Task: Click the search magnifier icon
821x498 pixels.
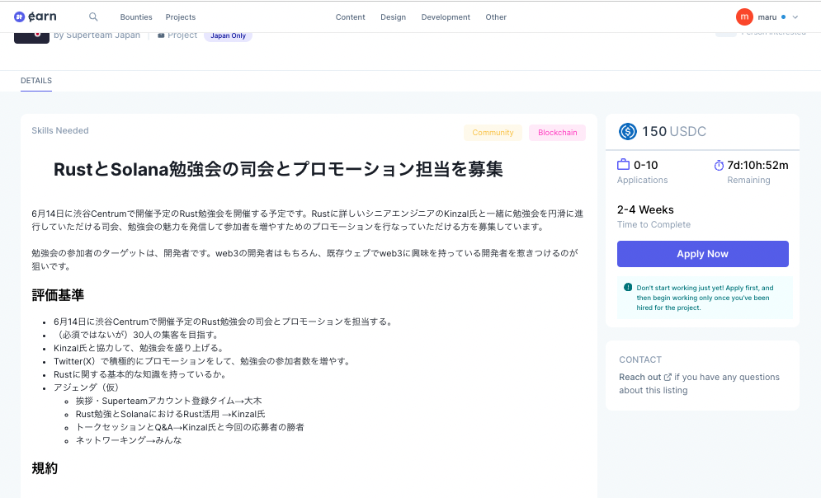Action: tap(93, 16)
